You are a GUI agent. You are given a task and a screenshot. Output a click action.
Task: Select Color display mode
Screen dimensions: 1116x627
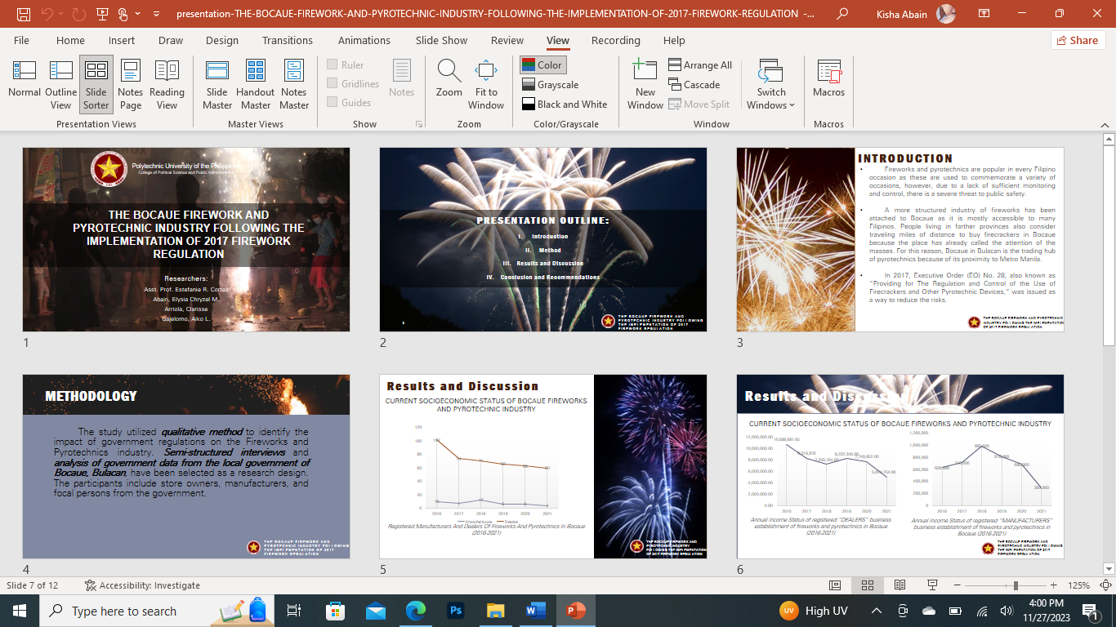542,64
